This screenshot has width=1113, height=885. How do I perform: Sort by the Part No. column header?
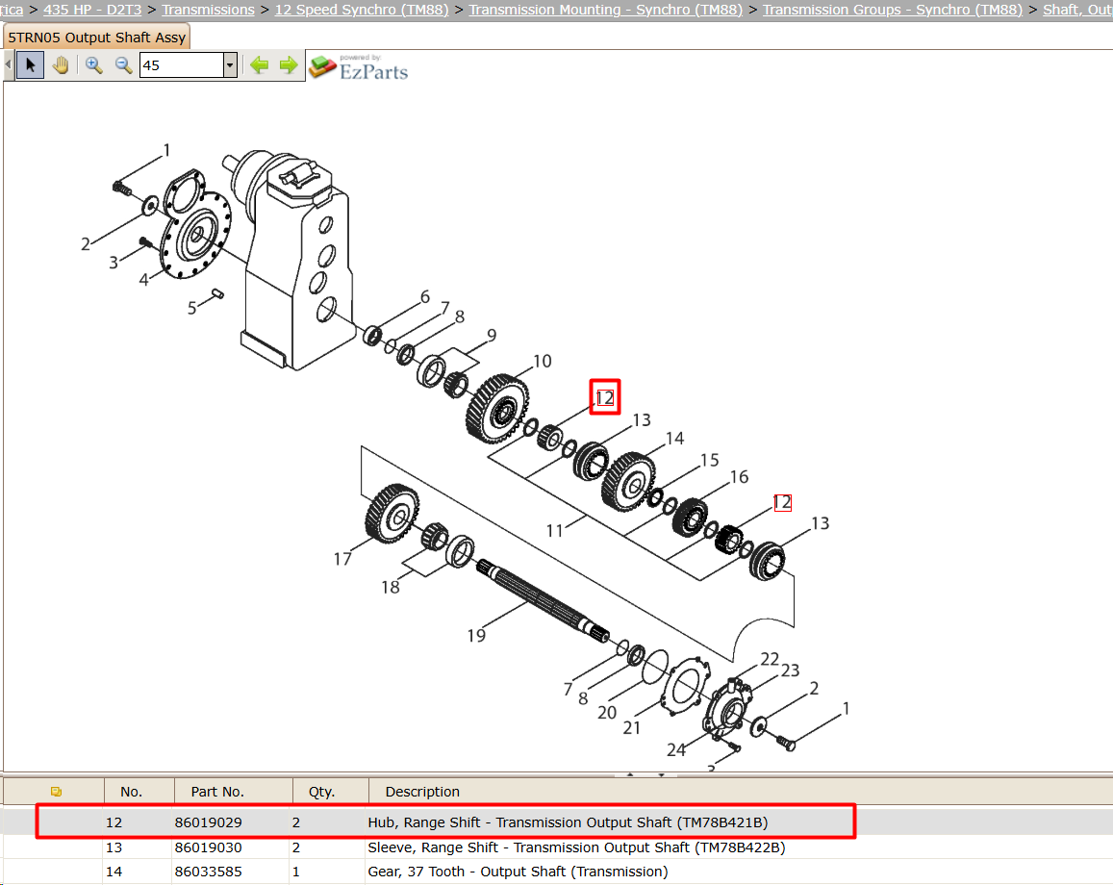tap(217, 792)
